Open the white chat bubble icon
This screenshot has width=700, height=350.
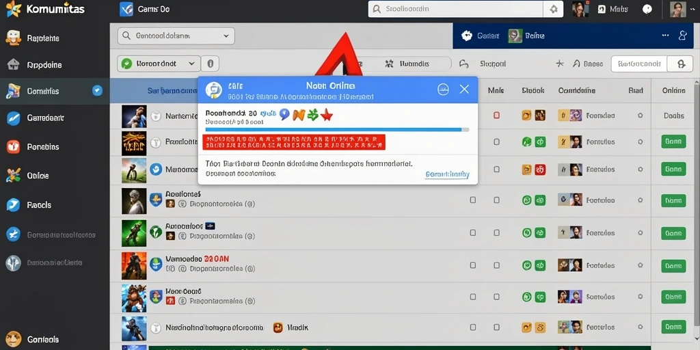[x=647, y=9]
